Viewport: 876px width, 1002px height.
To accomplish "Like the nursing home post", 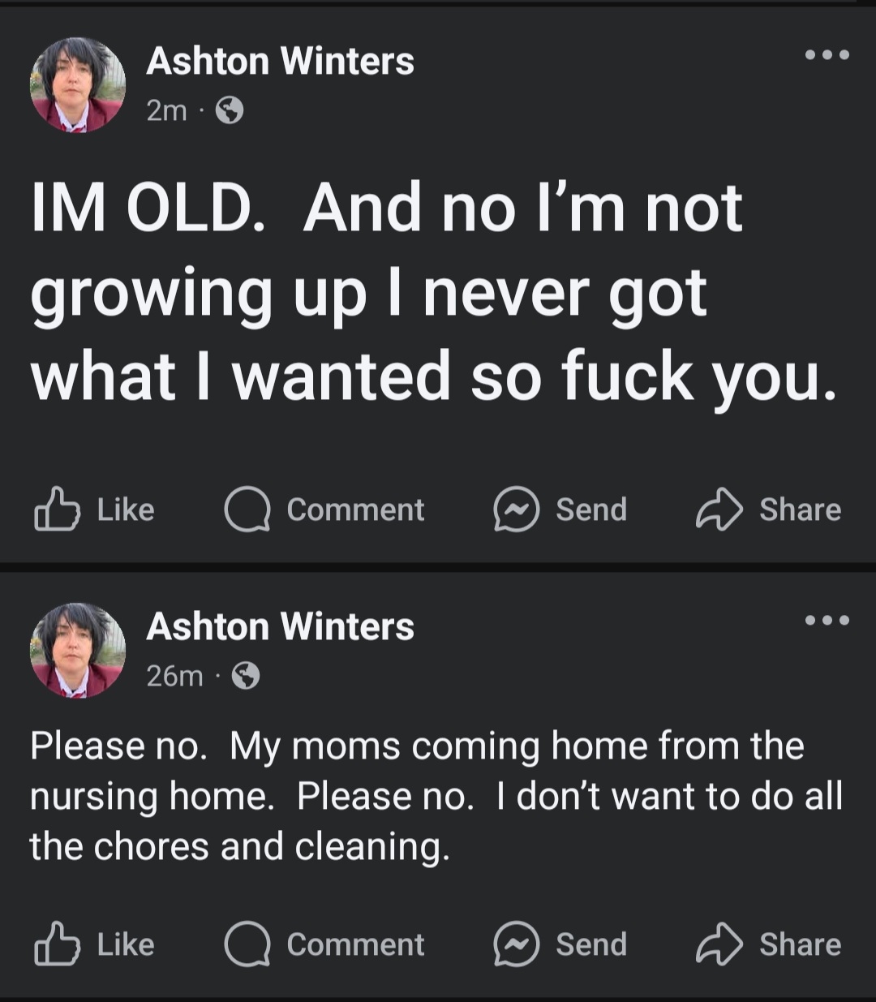I will click(x=95, y=944).
